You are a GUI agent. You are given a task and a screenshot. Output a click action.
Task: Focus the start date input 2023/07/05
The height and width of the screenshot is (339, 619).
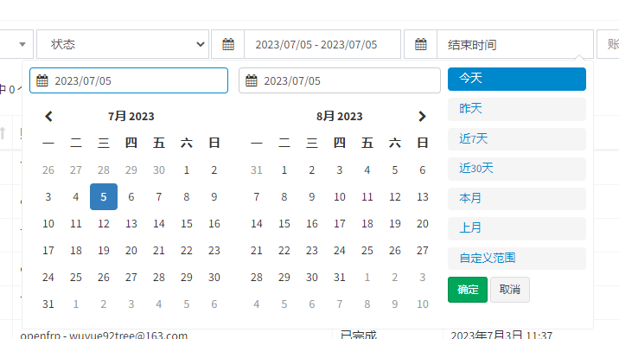click(x=129, y=80)
